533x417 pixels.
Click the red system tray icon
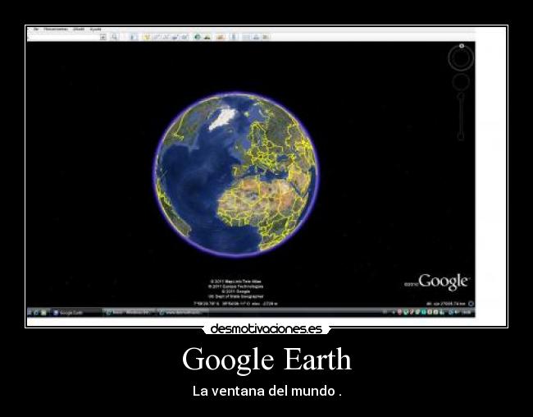[x=399, y=312]
